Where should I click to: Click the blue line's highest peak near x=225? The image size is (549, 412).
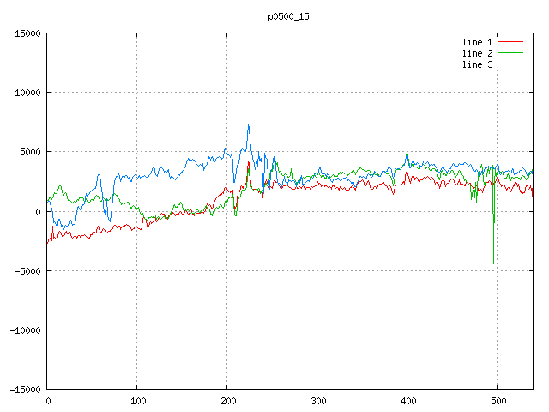click(248, 125)
